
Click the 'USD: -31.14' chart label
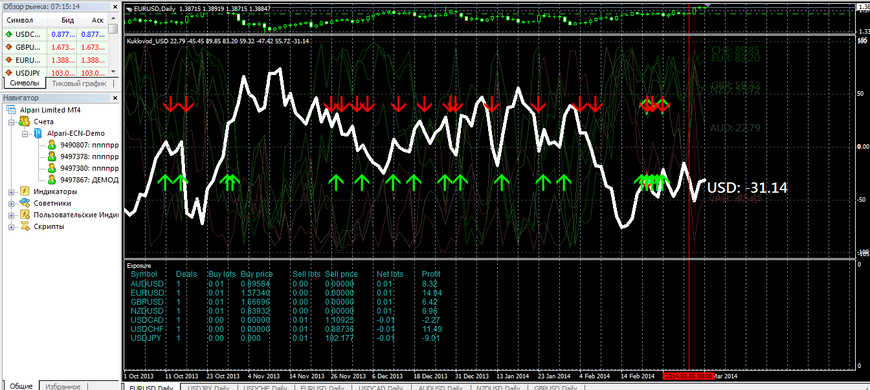click(747, 188)
